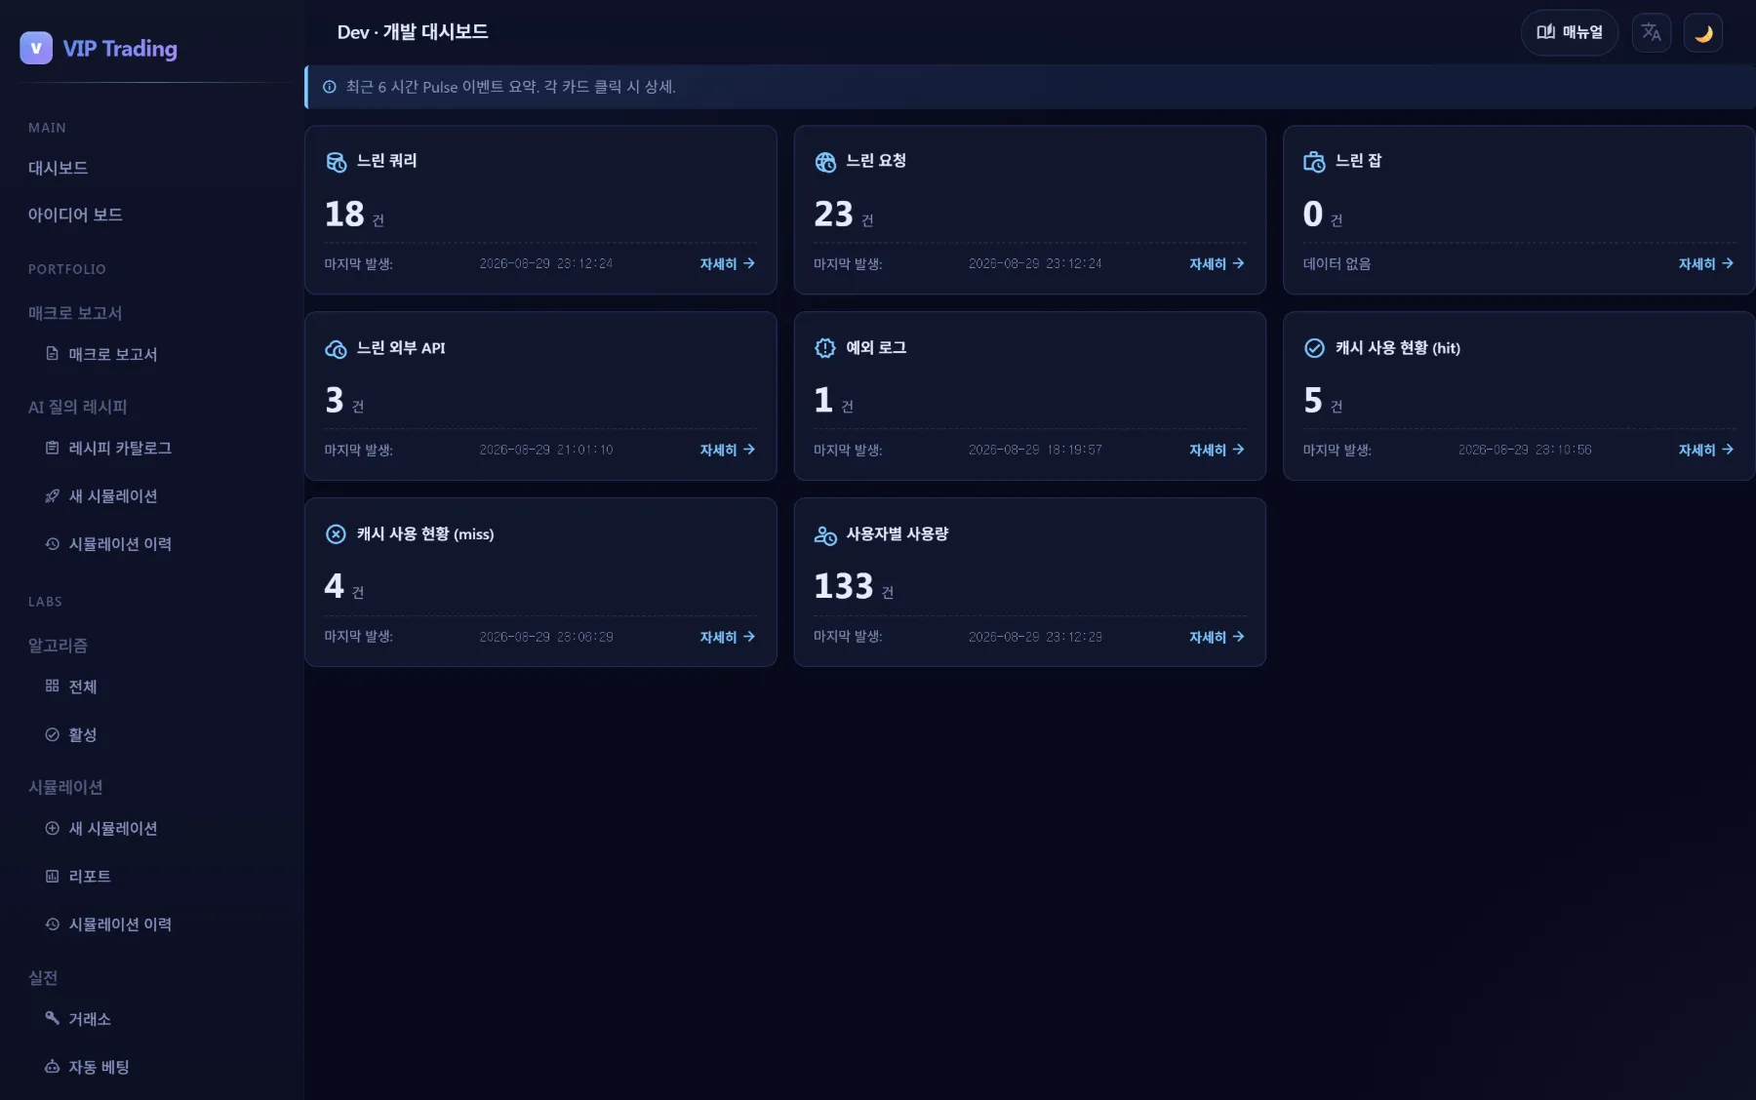Expand the 알고리즘 sidebar section
Viewport: 1756px width, 1100px height.
[58, 646]
